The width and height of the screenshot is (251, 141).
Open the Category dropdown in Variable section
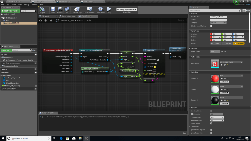click(x=218, y=23)
